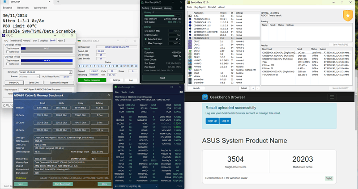Open the RAM Test History tab
This screenshot has height=189, width=358.
pos(167,8)
